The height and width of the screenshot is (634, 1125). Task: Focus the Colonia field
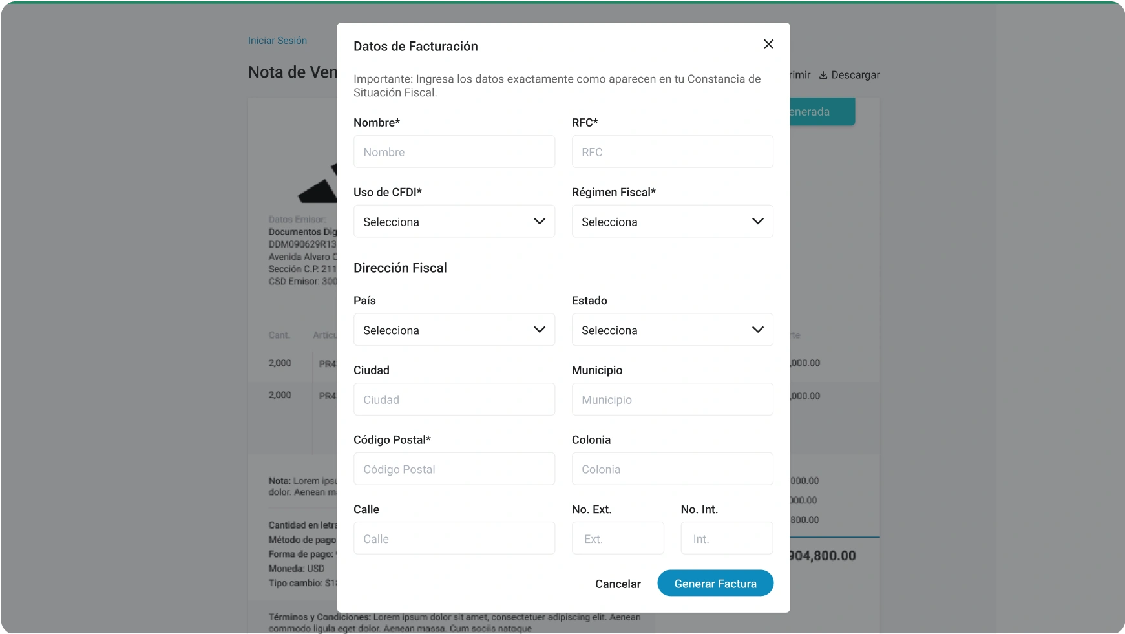[672, 469]
